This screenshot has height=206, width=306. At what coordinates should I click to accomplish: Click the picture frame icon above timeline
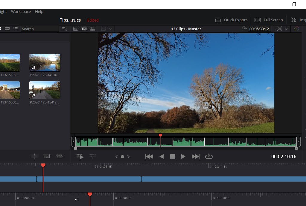[47, 156]
